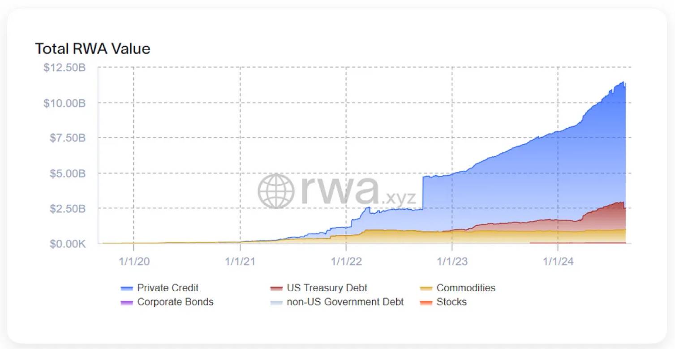This screenshot has width=675, height=349.
Task: Click the Corporate Bonds purple swatch
Action: [127, 302]
